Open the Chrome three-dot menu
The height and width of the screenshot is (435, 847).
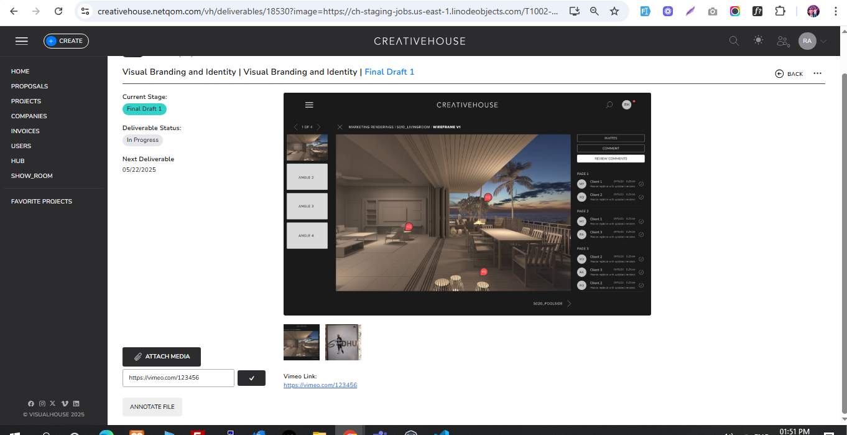(x=835, y=11)
